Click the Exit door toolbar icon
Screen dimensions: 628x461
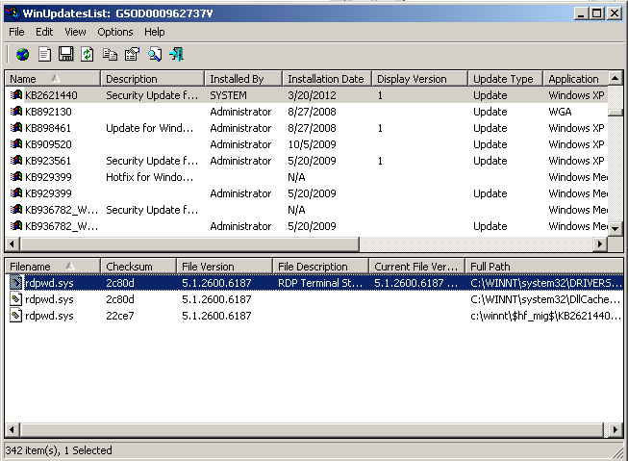pyautogui.click(x=176, y=54)
